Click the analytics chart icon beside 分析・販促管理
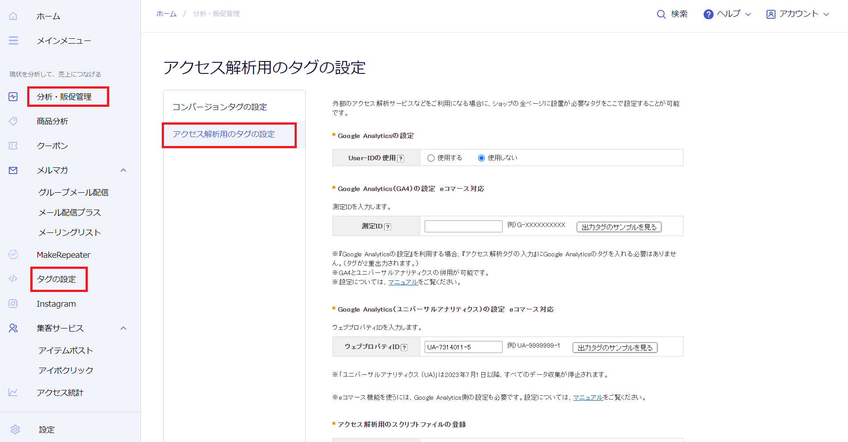The width and height of the screenshot is (848, 442). (13, 97)
